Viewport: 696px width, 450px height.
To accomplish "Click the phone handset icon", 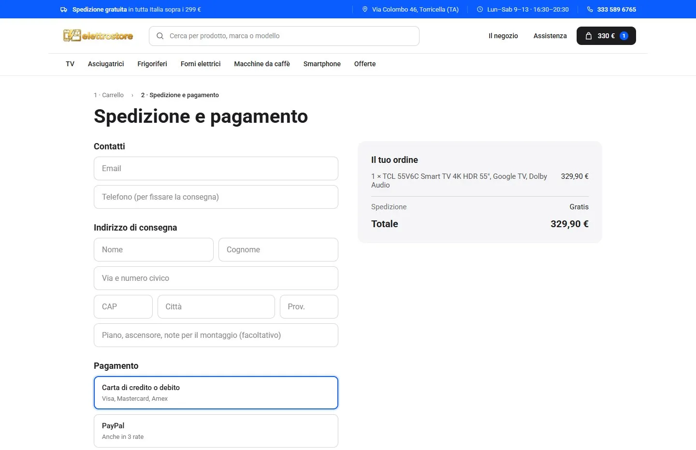I will click(590, 9).
